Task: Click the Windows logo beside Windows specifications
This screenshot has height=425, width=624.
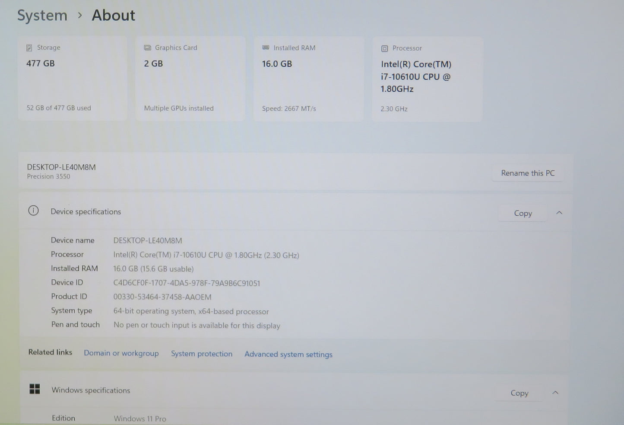Action: pos(35,389)
